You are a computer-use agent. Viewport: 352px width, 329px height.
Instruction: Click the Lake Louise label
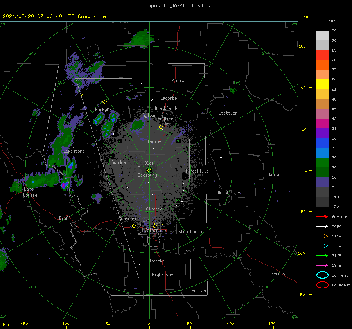[30, 192]
